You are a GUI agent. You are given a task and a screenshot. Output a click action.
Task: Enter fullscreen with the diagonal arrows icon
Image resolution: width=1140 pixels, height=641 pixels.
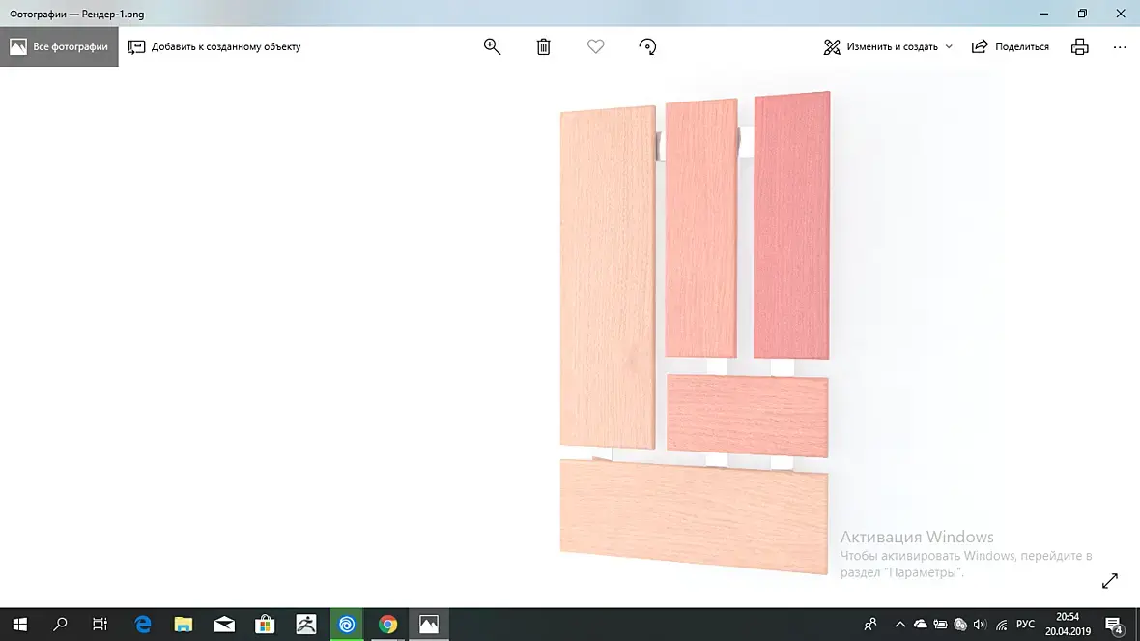(1109, 581)
